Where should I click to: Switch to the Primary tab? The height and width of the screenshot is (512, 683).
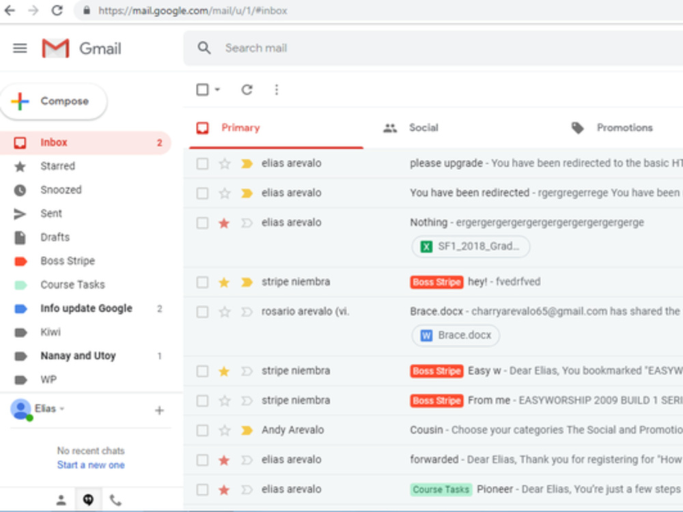[x=276, y=128]
